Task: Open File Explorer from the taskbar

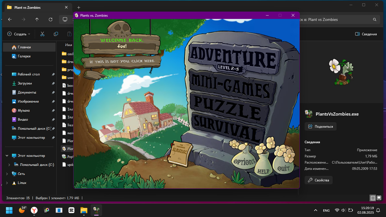Action: [x=84, y=210]
